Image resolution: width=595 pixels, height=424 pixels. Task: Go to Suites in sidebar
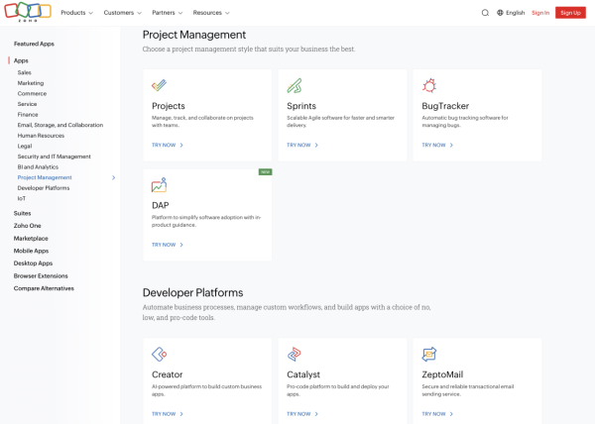[x=22, y=213]
